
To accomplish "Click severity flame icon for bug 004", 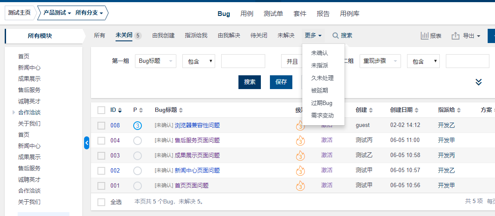I will pos(300,140).
